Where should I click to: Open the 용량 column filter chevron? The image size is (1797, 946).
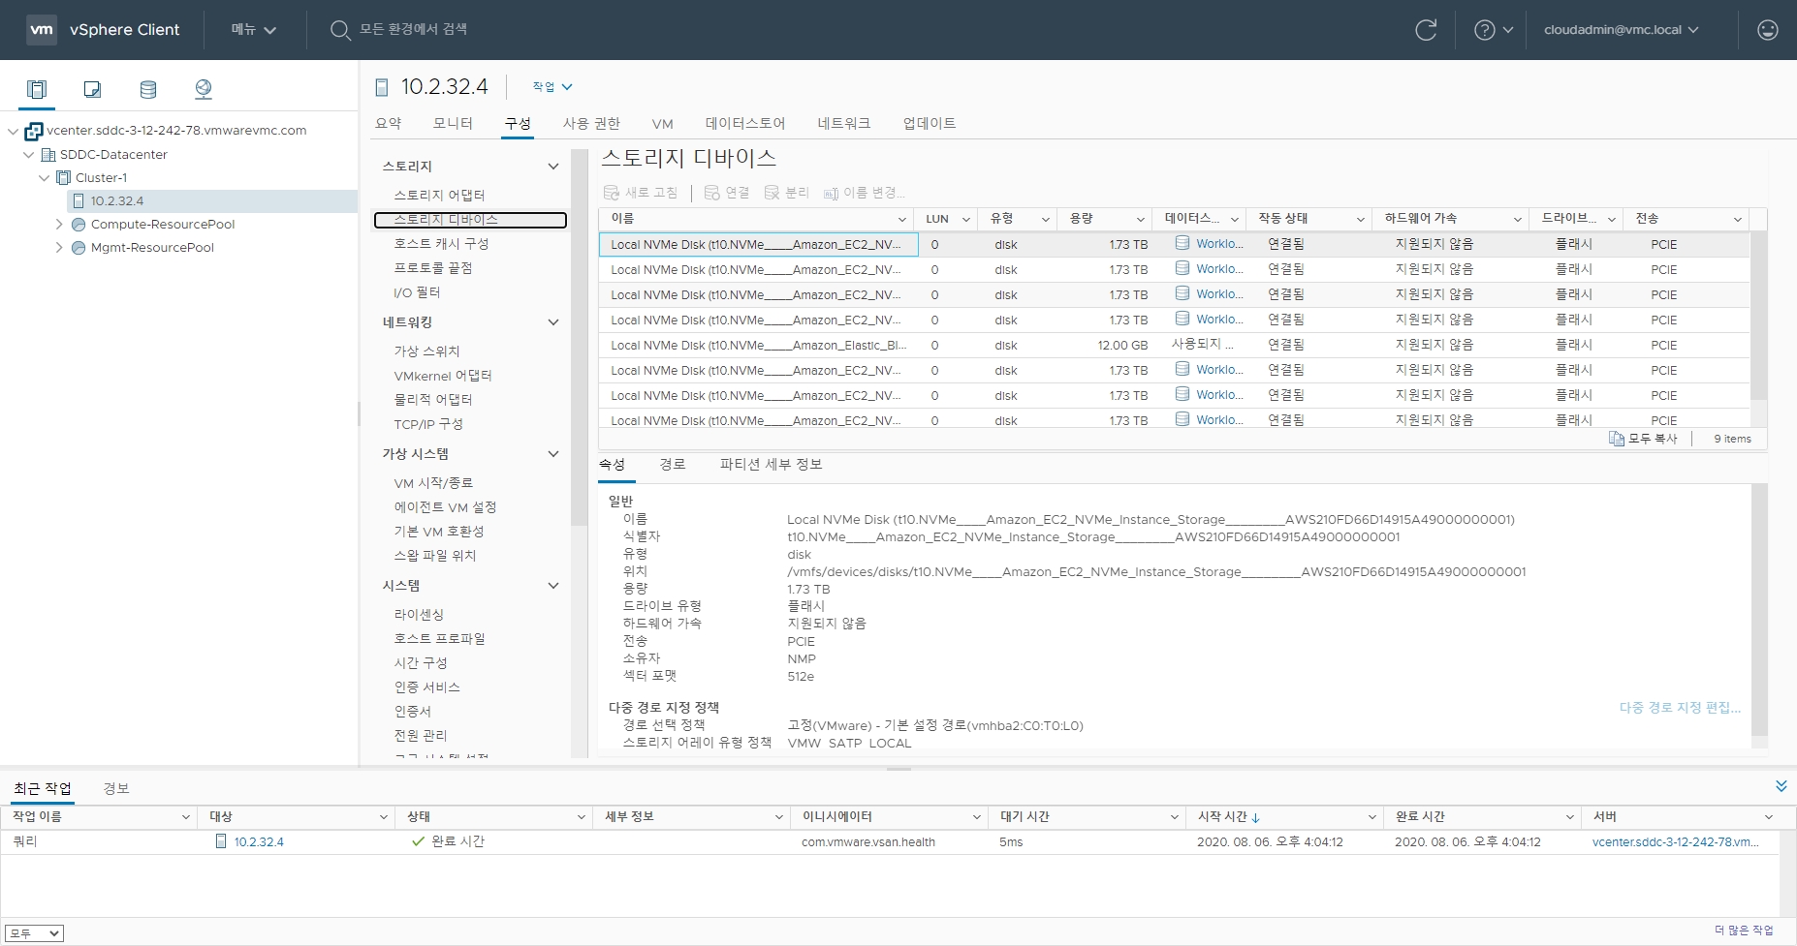pos(1141,220)
